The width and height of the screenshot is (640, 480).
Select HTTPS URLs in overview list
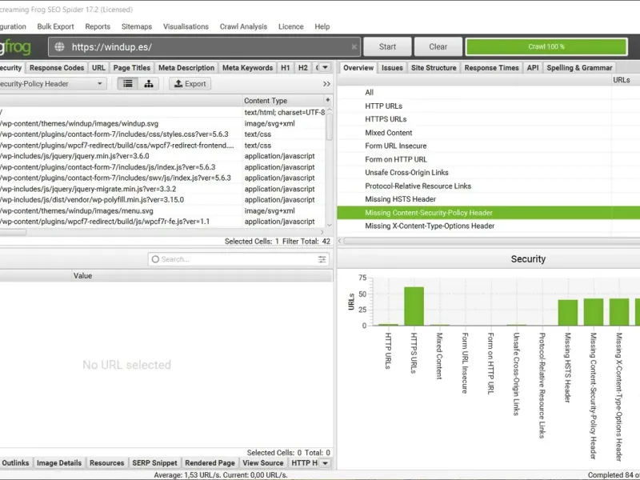pos(488,119)
